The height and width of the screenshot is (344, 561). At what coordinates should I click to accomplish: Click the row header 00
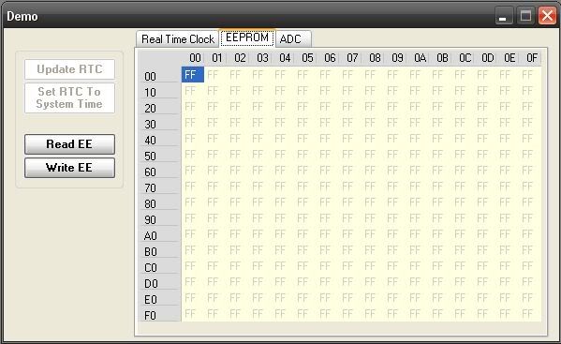coord(159,75)
